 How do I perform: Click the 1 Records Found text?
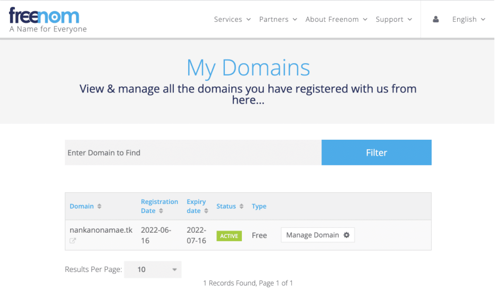click(x=248, y=283)
